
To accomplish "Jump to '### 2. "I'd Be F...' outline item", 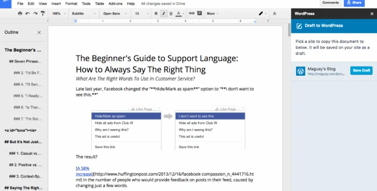I will pos(28,73).
